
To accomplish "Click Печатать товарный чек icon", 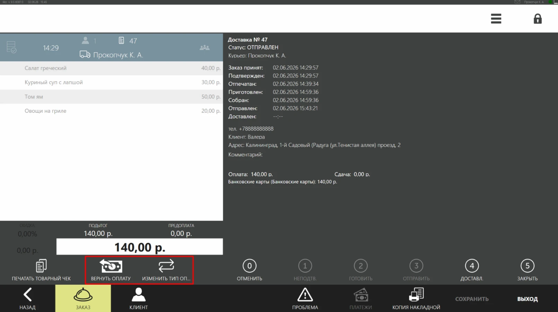I will point(41,266).
